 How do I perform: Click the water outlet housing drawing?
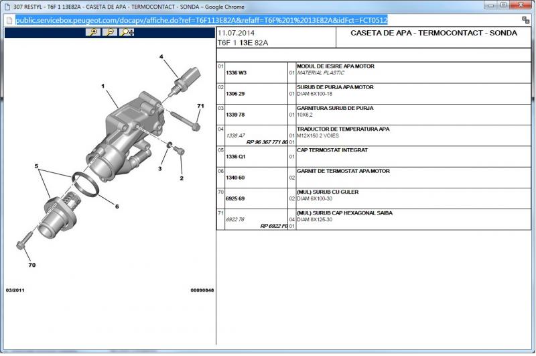coord(125,135)
